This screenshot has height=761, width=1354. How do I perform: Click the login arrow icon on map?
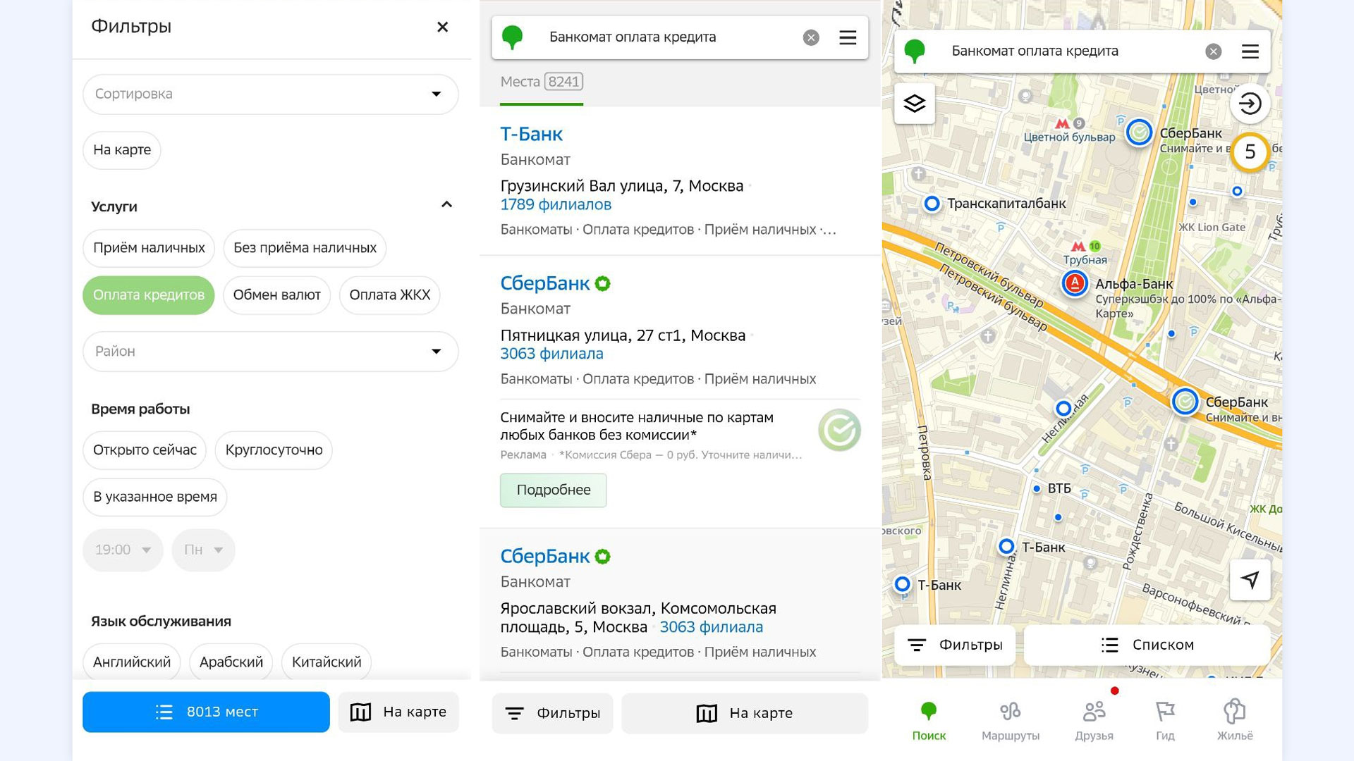1250,104
